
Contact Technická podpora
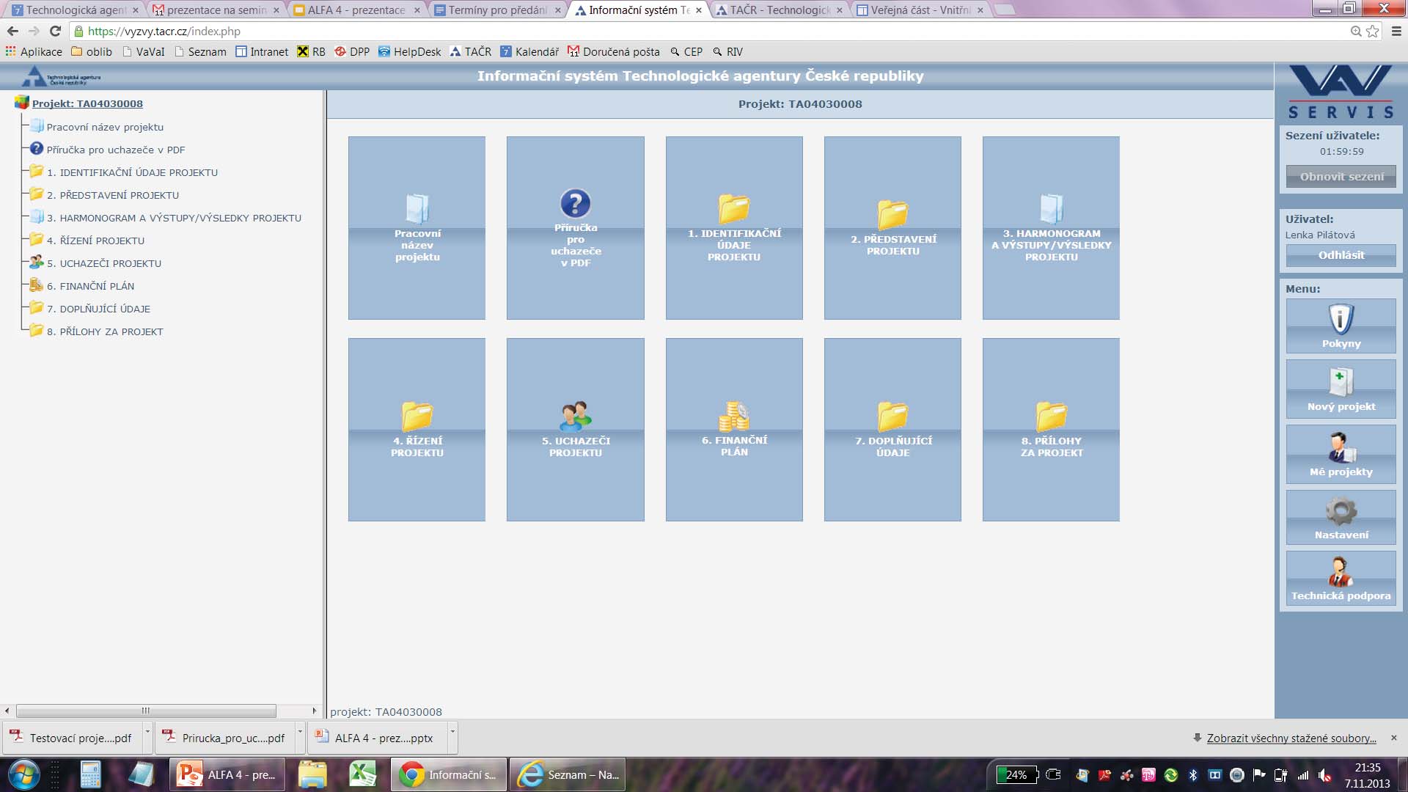click(1341, 578)
